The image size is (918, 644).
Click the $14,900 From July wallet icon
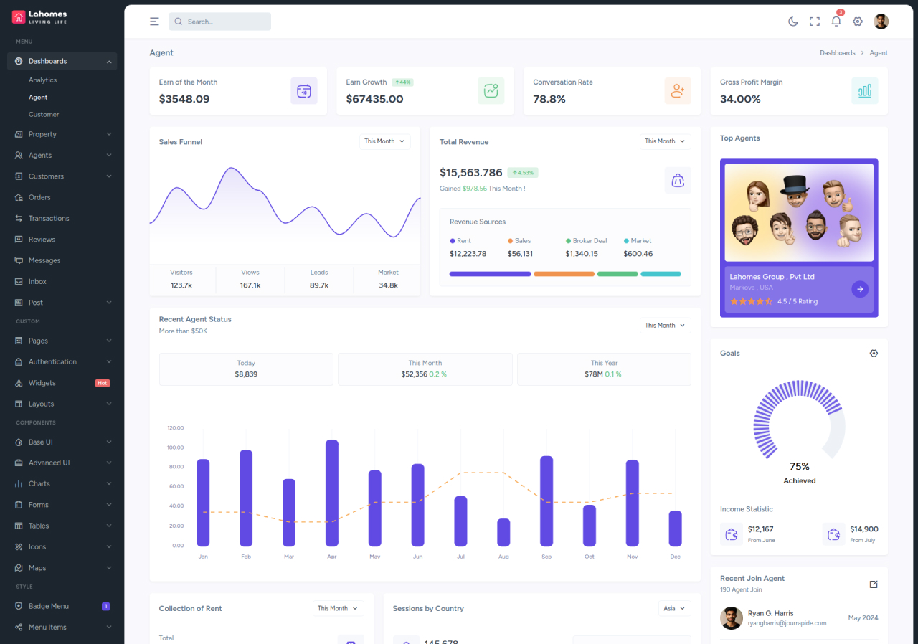[834, 534]
